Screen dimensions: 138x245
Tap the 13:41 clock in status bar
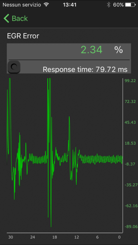coord(70,5)
